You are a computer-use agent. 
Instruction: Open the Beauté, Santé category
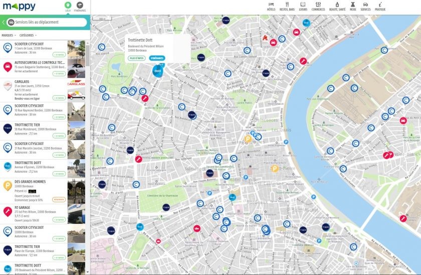point(337,7)
